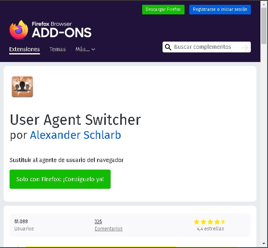
Task: Open the Extensiones tab
Action: [x=24, y=49]
